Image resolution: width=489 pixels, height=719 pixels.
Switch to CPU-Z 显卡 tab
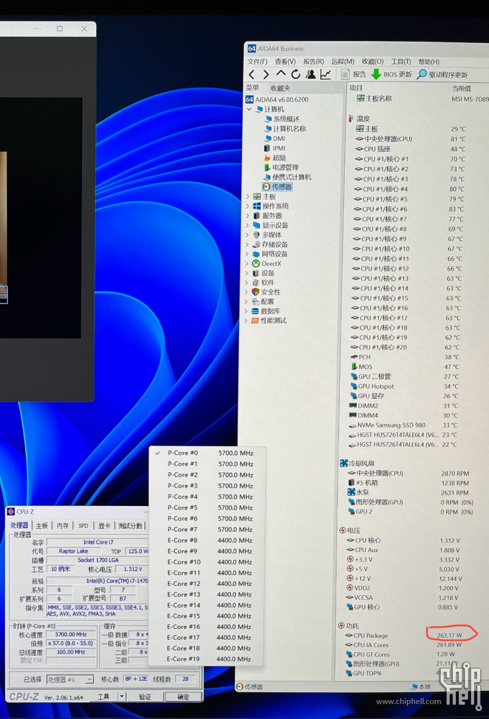(104, 526)
